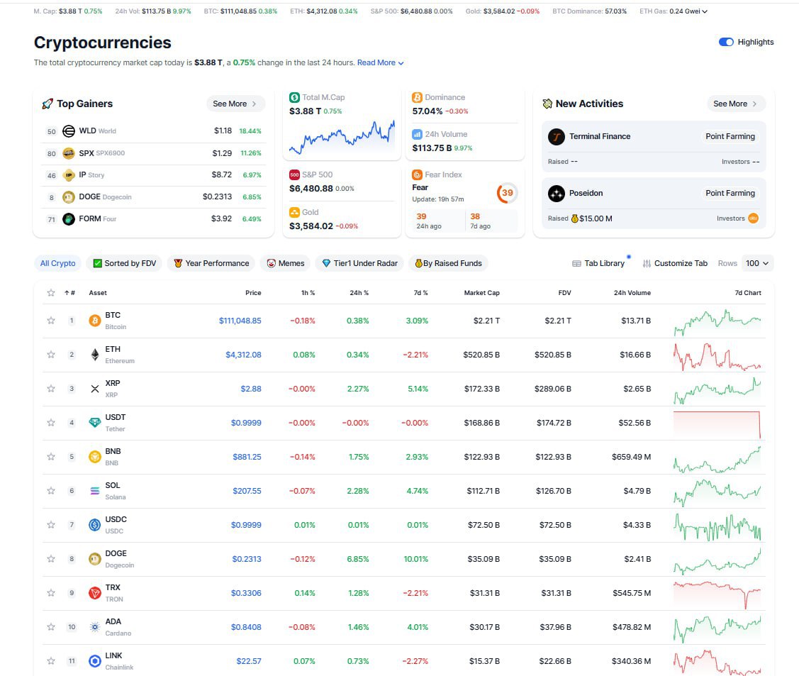Screen dimensions: 799x676
Task: Click Customize Tab button
Action: [675, 263]
